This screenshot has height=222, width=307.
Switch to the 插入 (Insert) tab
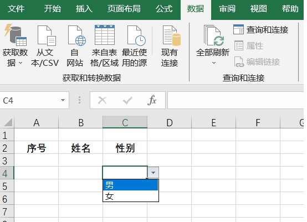[x=84, y=9]
